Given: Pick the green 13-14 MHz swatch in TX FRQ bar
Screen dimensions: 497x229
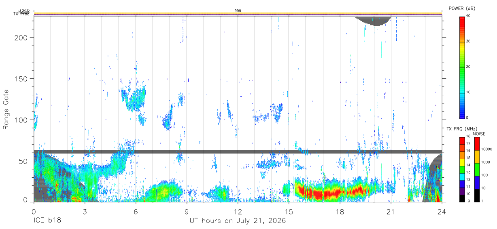Looking at the screenshot, I should pyautogui.click(x=462, y=169).
